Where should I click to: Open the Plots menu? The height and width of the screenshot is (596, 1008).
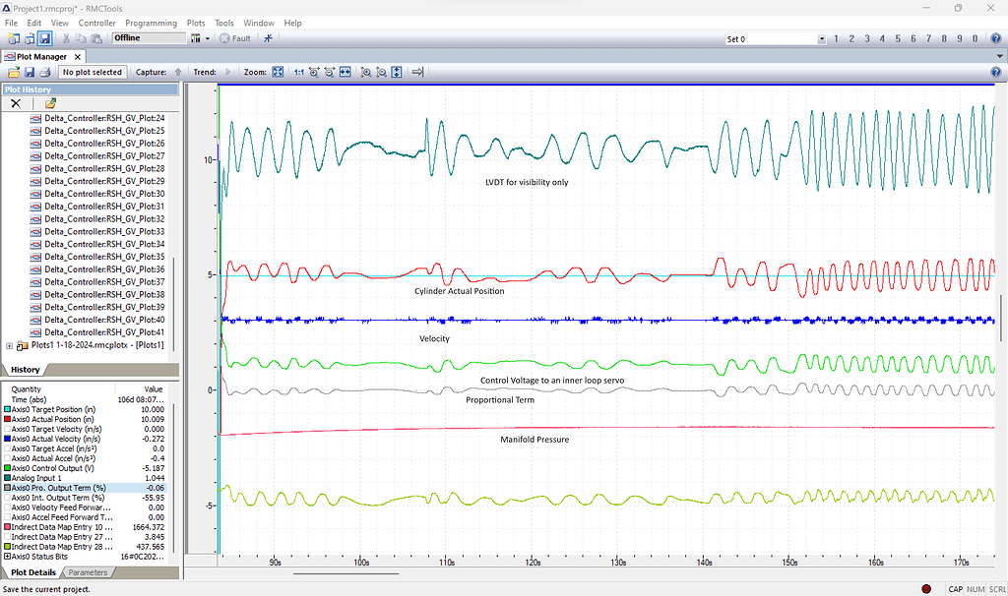(195, 23)
